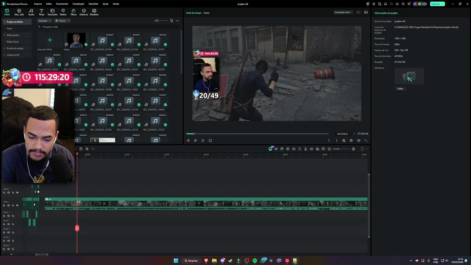Open the Editar menu
471x265 pixels.
pyautogui.click(x=49, y=4)
